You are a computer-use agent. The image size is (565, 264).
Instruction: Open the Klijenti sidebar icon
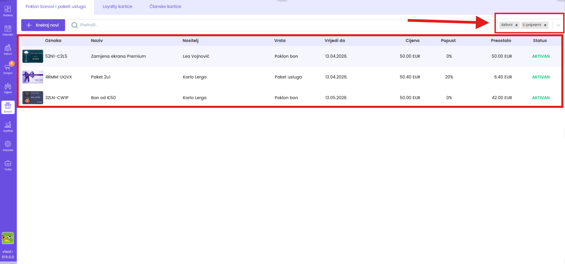point(8,88)
